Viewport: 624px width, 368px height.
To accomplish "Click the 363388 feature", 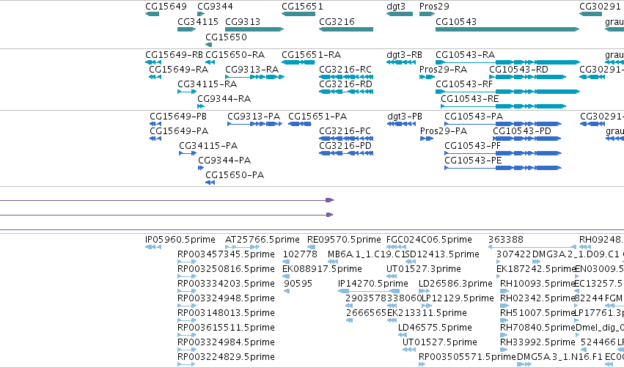I will [532, 247].
